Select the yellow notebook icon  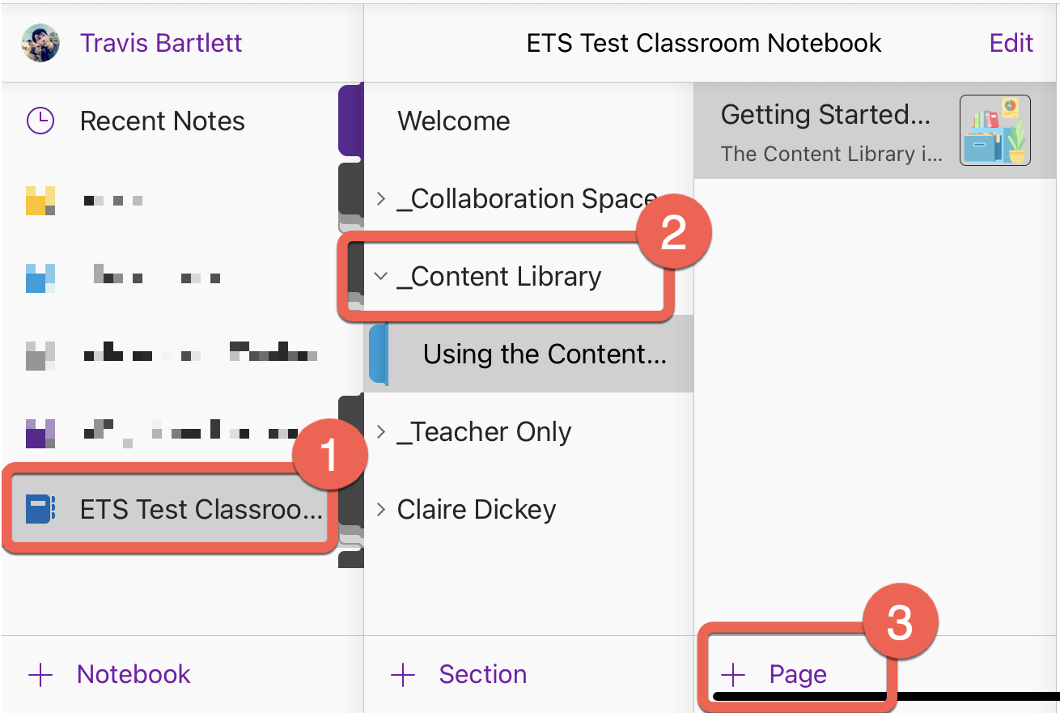[40, 200]
